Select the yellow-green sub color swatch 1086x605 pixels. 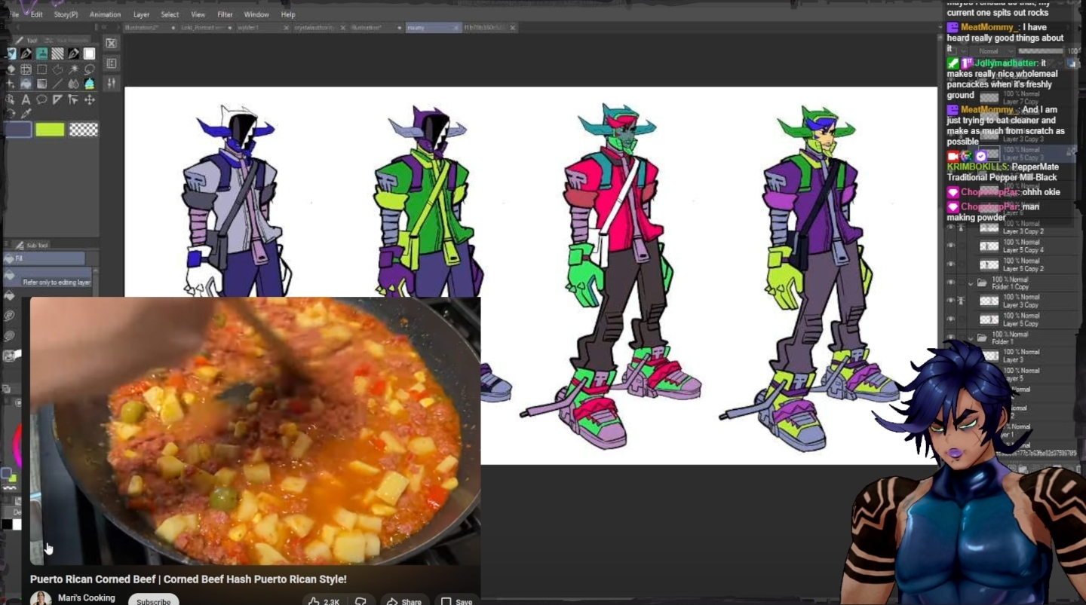click(50, 130)
